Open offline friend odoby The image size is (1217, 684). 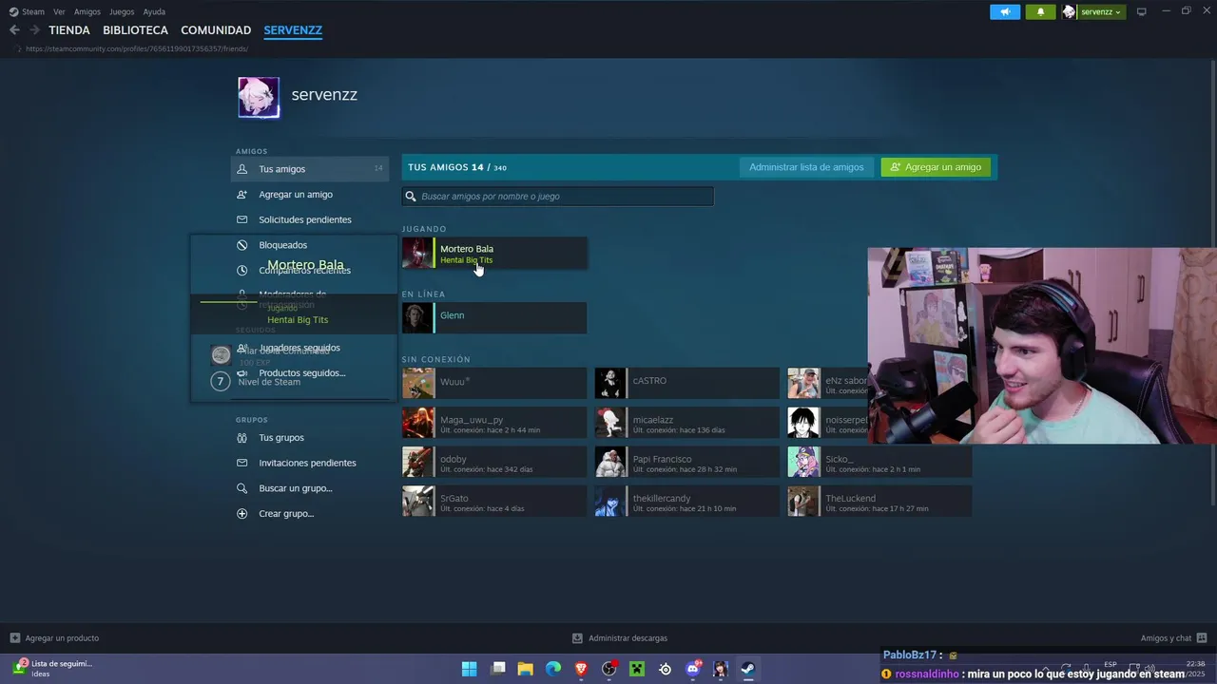(x=493, y=463)
